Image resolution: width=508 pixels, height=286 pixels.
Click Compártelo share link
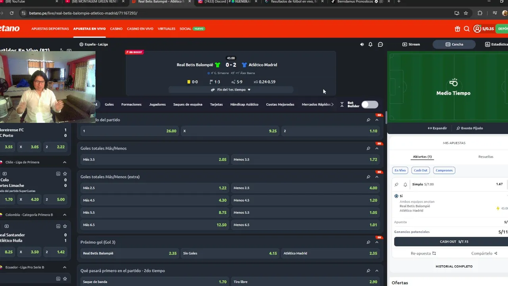pos(484,253)
